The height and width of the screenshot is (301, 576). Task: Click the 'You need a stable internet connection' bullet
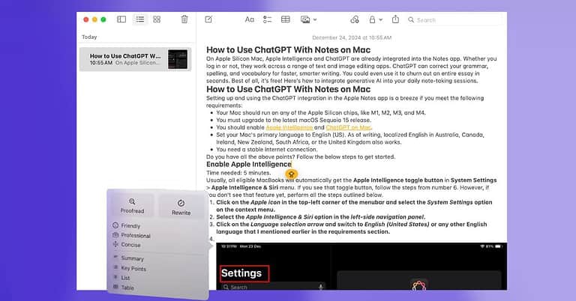267,150
